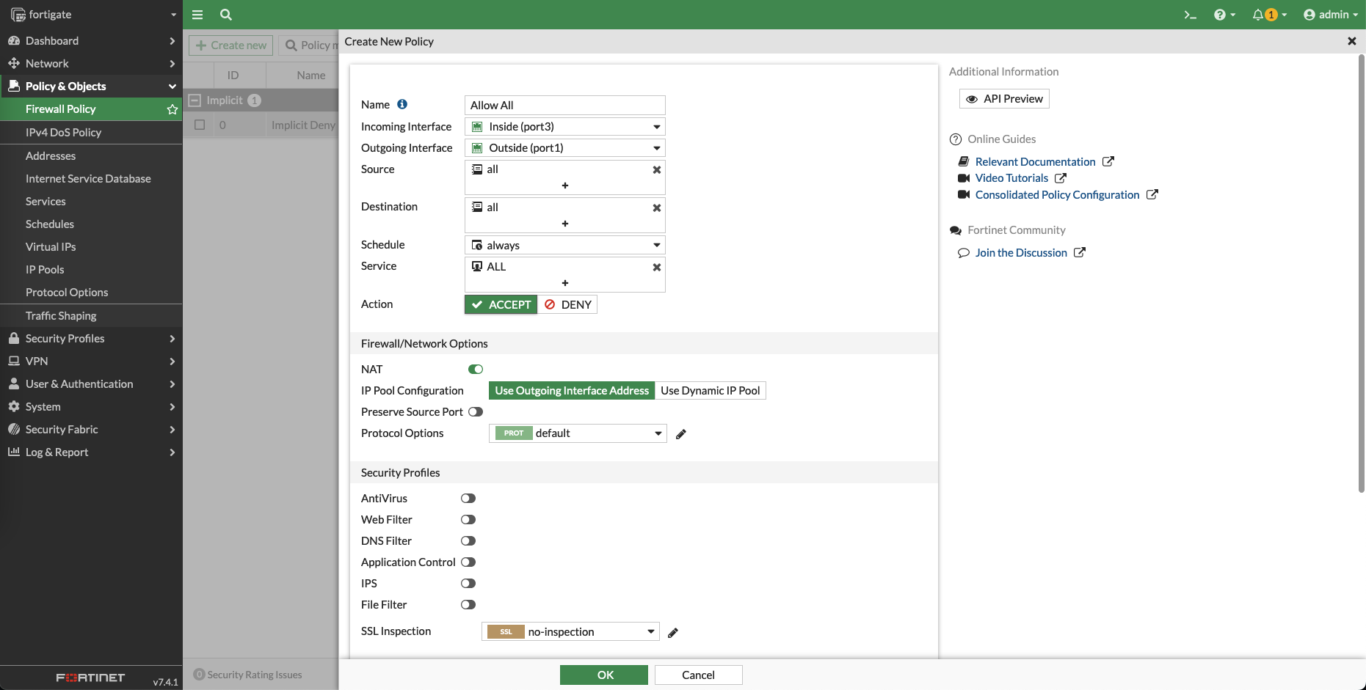
Task: Open the Schedule dropdown
Action: point(565,246)
